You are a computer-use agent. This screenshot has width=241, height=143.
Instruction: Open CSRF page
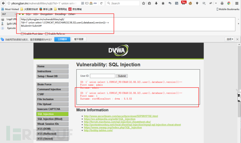point(52,94)
